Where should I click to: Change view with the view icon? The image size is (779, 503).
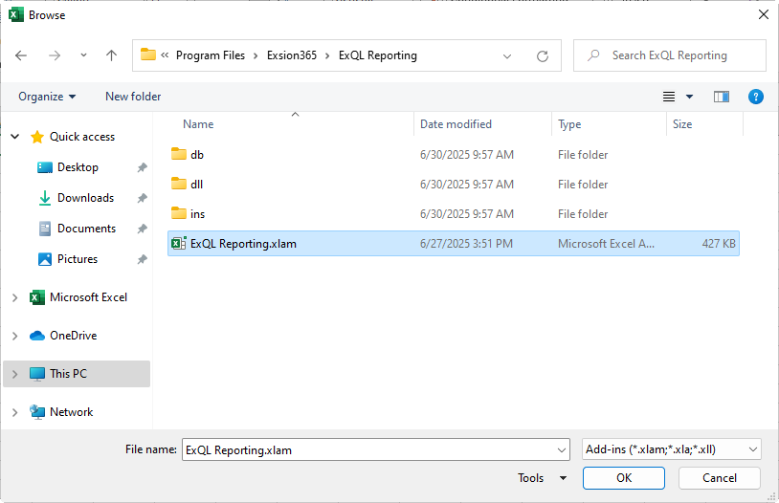click(669, 97)
